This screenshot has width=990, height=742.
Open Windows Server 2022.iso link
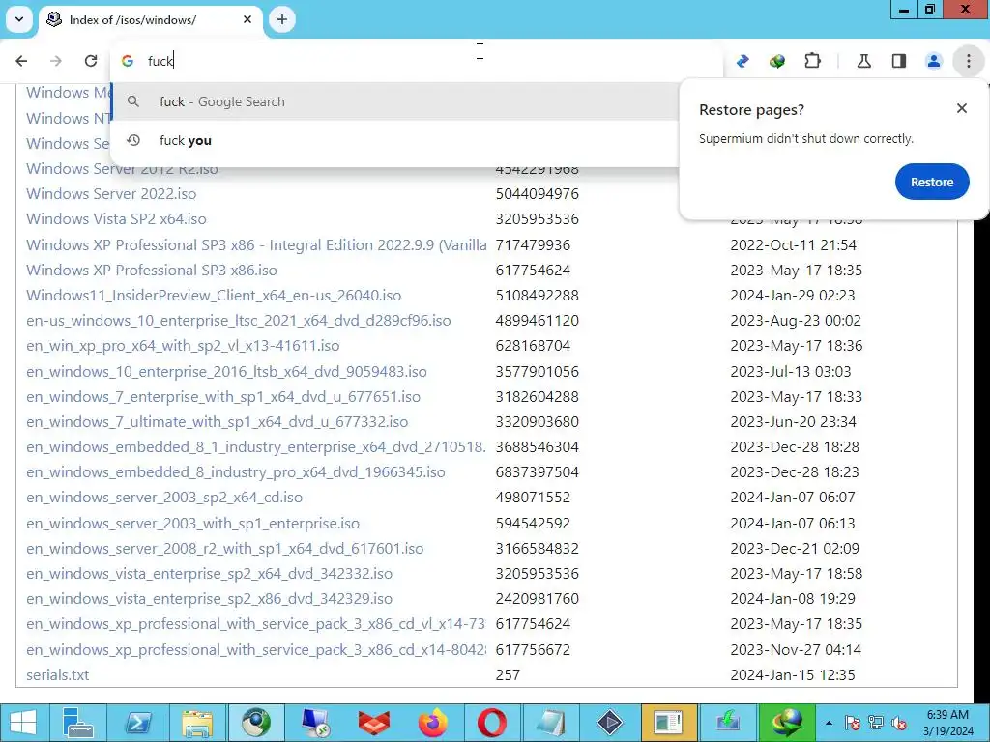tap(111, 193)
